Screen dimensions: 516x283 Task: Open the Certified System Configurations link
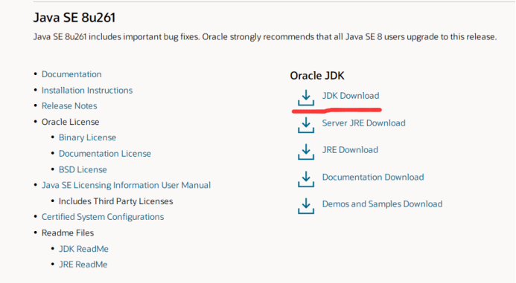pyautogui.click(x=102, y=217)
